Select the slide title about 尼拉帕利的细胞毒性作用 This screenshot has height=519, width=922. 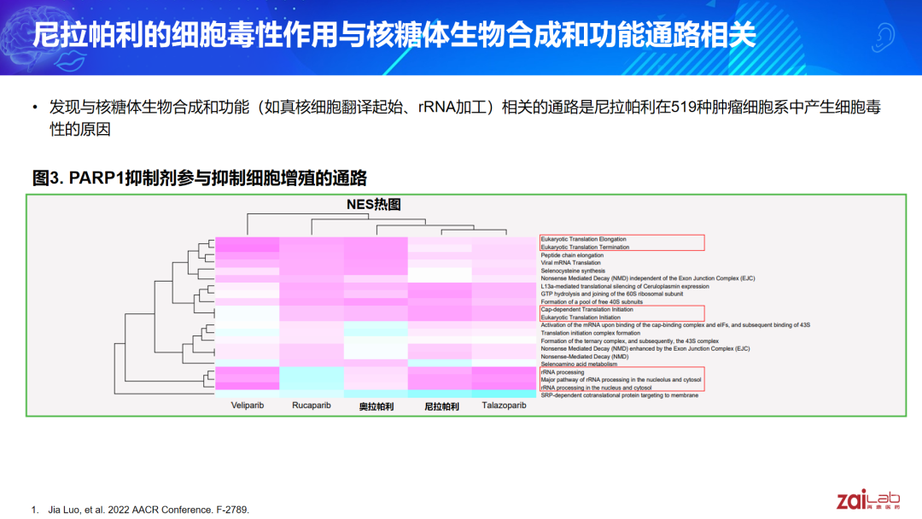[x=394, y=35]
